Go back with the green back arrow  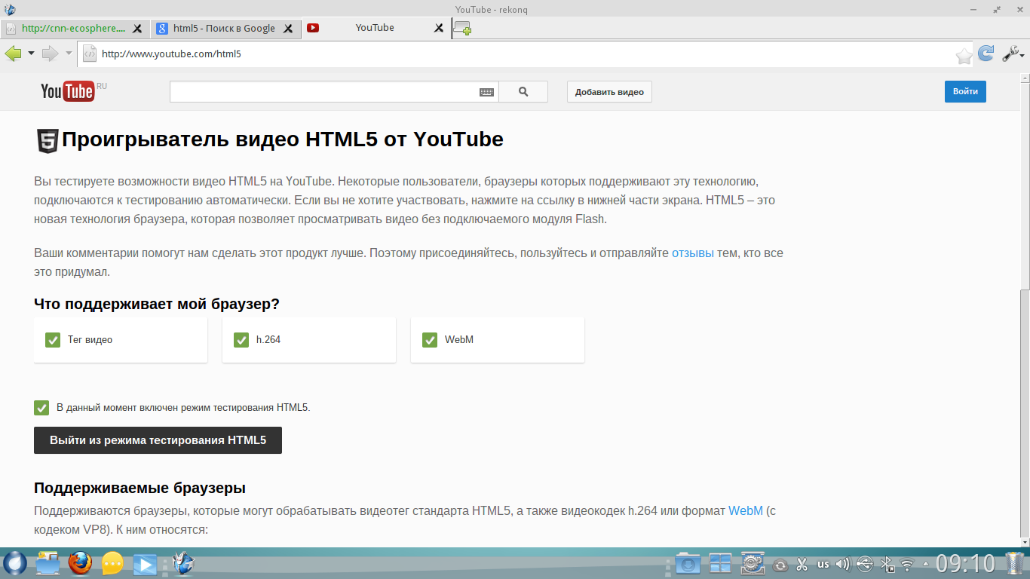click(13, 54)
